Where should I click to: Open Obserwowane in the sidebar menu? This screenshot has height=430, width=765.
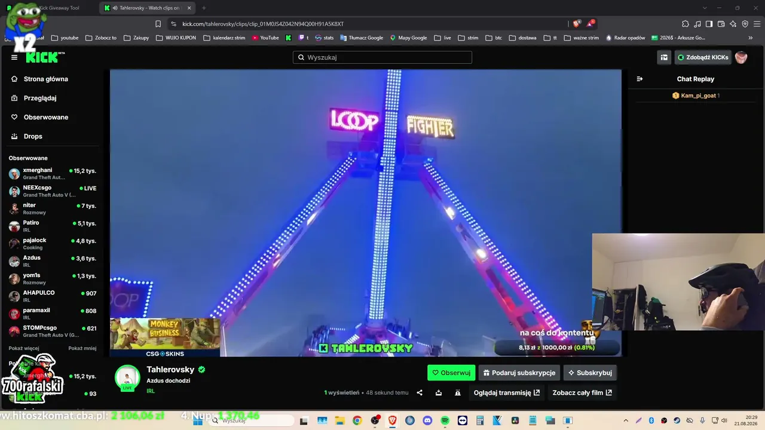(46, 117)
